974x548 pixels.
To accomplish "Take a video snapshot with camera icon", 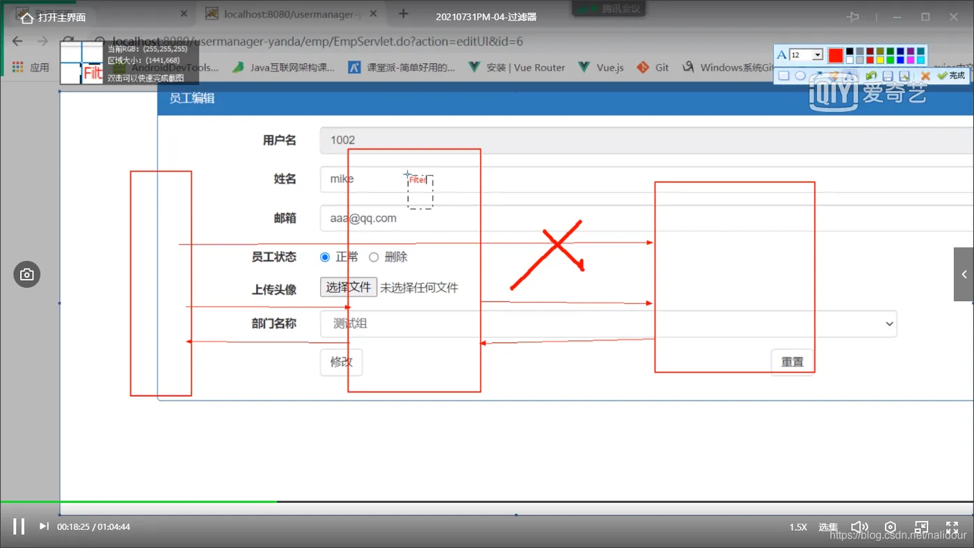I will coord(26,275).
